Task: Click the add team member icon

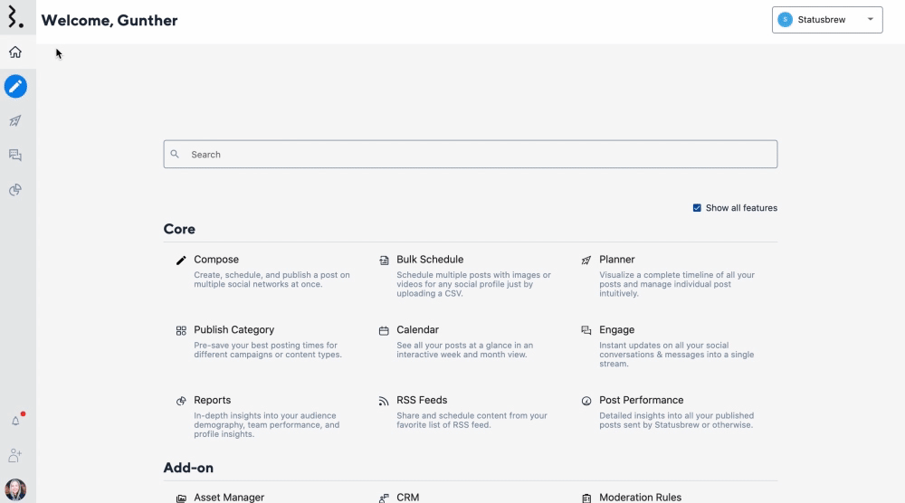Action: (x=15, y=455)
